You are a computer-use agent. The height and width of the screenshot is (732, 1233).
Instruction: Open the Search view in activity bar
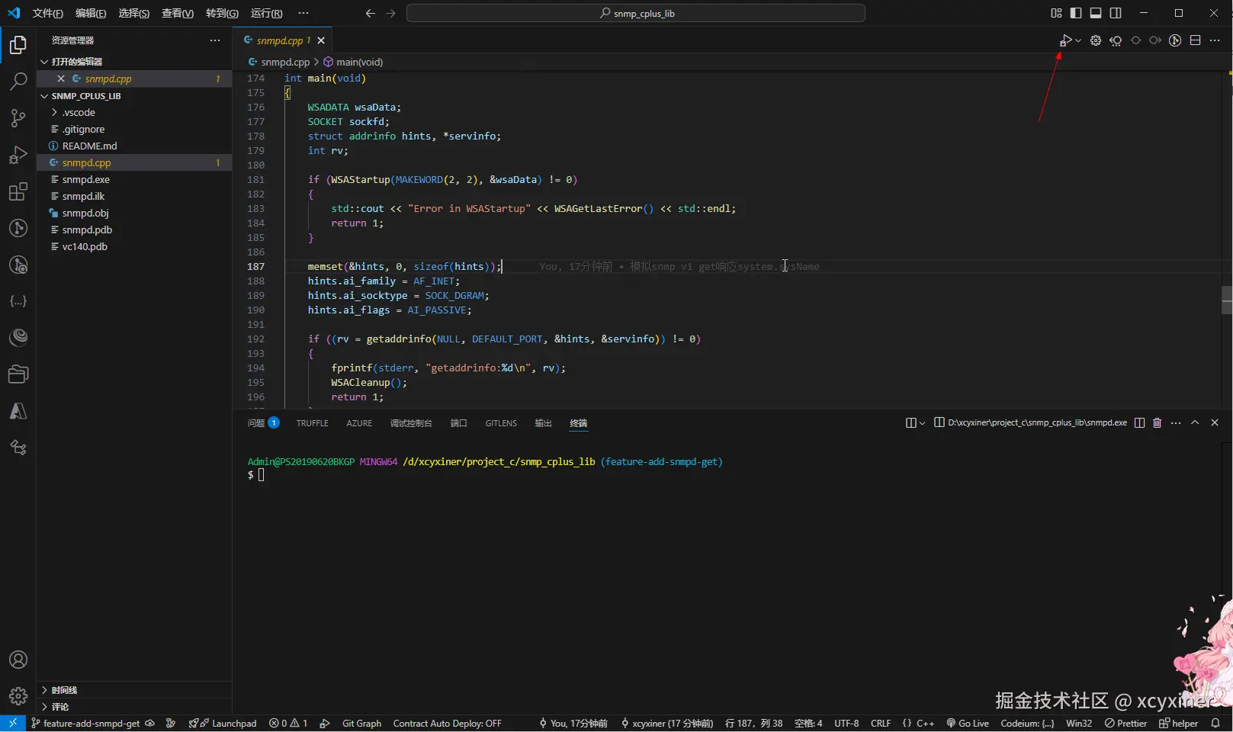click(18, 81)
